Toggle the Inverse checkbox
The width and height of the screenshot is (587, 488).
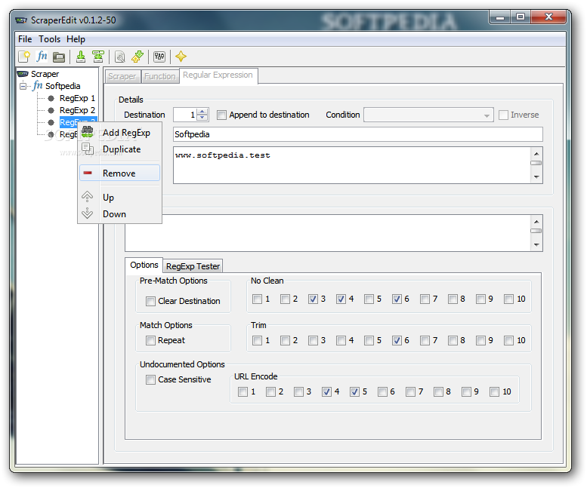503,115
